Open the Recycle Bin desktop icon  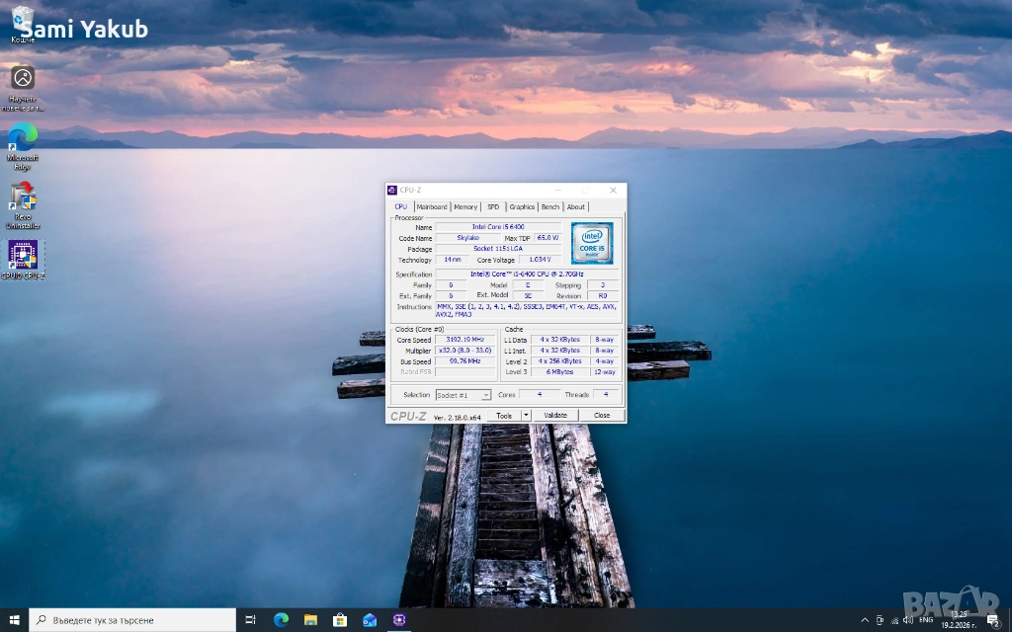pyautogui.click(x=23, y=23)
